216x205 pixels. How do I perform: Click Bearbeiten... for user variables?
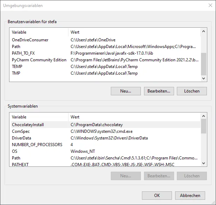pos(159,91)
